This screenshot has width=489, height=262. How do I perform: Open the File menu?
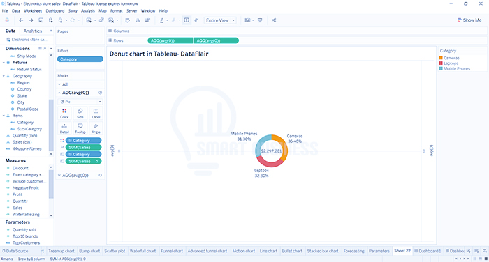(5, 11)
